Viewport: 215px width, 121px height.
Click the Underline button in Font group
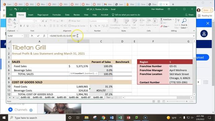(x=28, y=26)
